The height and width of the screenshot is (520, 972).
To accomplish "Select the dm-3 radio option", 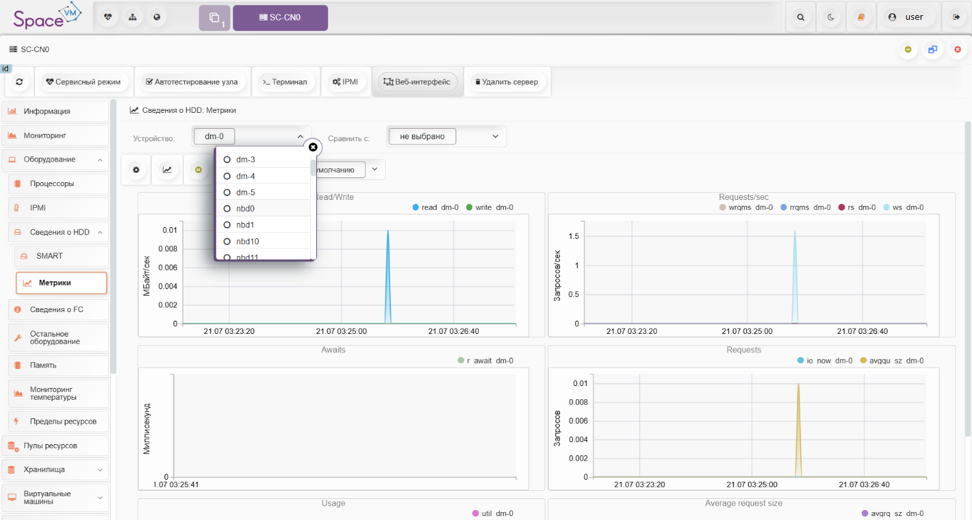I will click(x=227, y=160).
